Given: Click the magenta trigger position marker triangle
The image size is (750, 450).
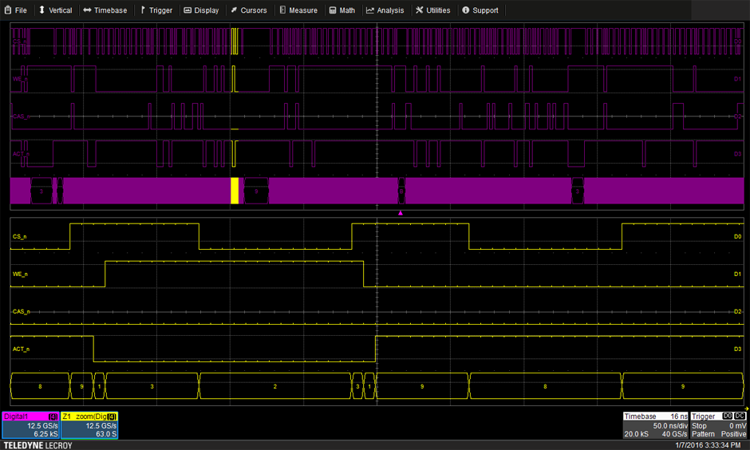Looking at the screenshot, I should click(x=401, y=213).
